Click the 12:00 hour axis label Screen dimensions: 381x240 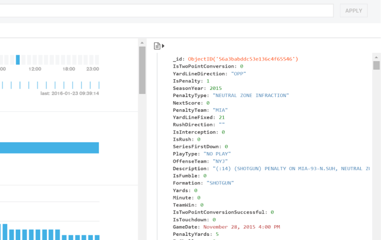click(35, 69)
